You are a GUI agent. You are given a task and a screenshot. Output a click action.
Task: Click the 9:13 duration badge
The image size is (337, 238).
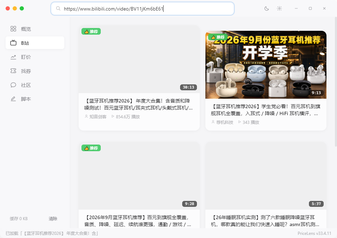click(316, 93)
